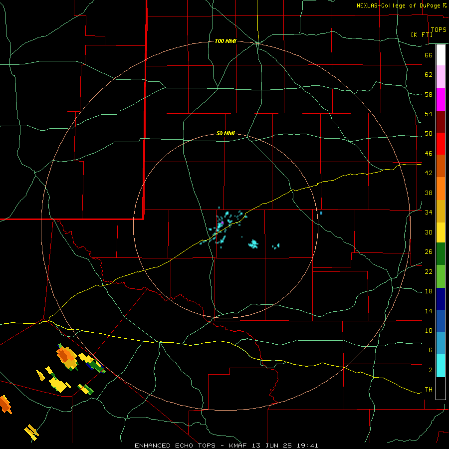Click the magenta legend swatch

[x=441, y=99]
